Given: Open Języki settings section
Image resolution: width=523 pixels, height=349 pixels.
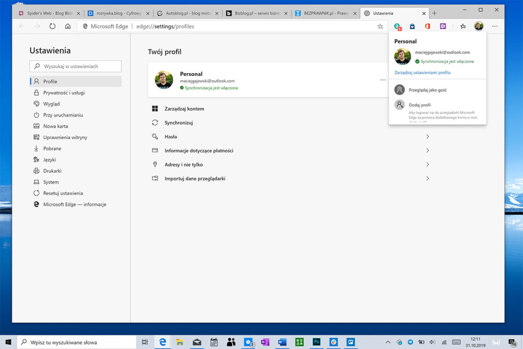Looking at the screenshot, I should click(75, 160).
